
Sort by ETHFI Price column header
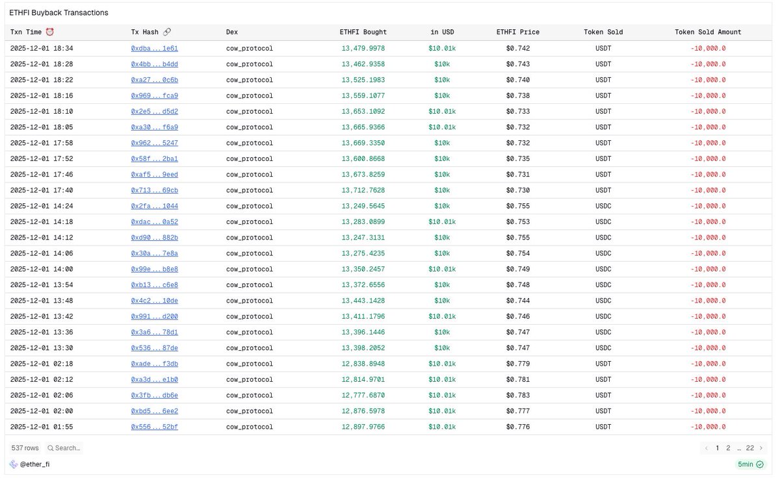point(517,32)
